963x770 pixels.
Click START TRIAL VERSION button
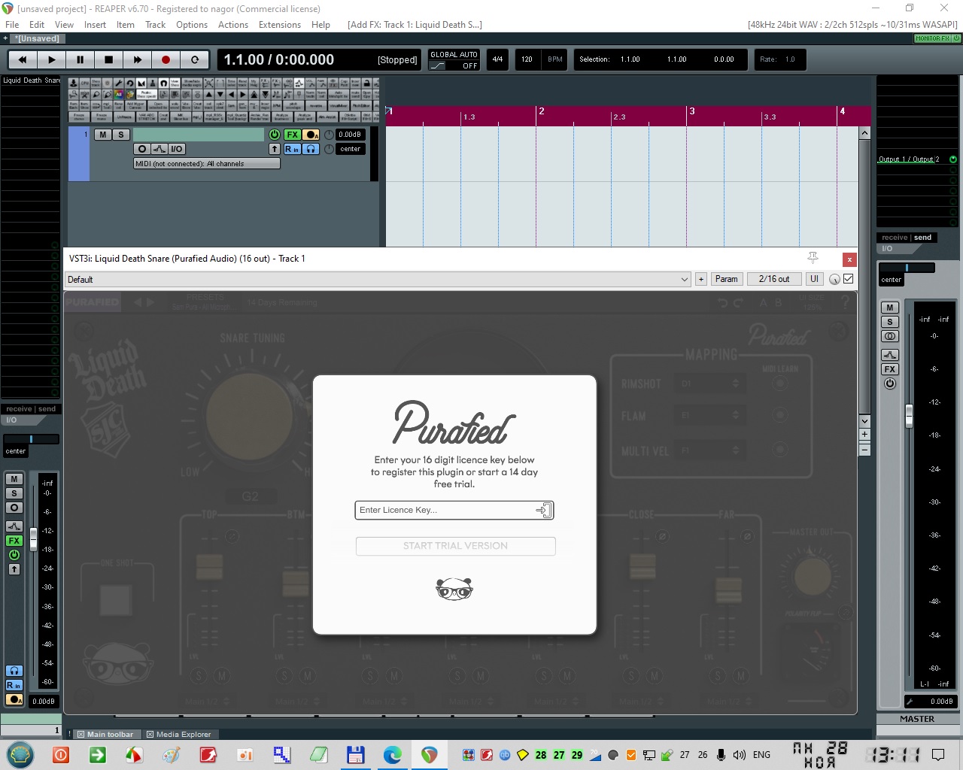[x=456, y=546]
